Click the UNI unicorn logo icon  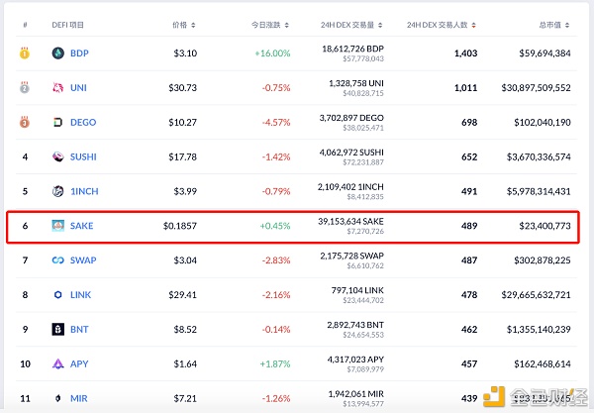click(x=58, y=87)
